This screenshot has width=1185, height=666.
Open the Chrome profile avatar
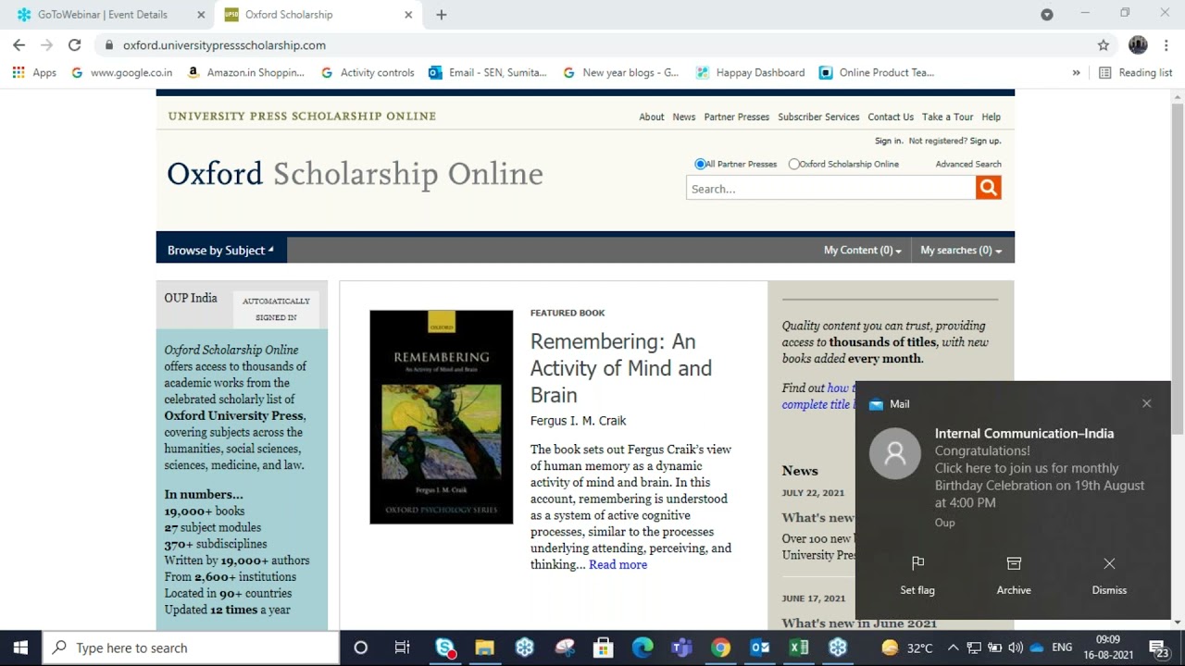pos(1138,44)
